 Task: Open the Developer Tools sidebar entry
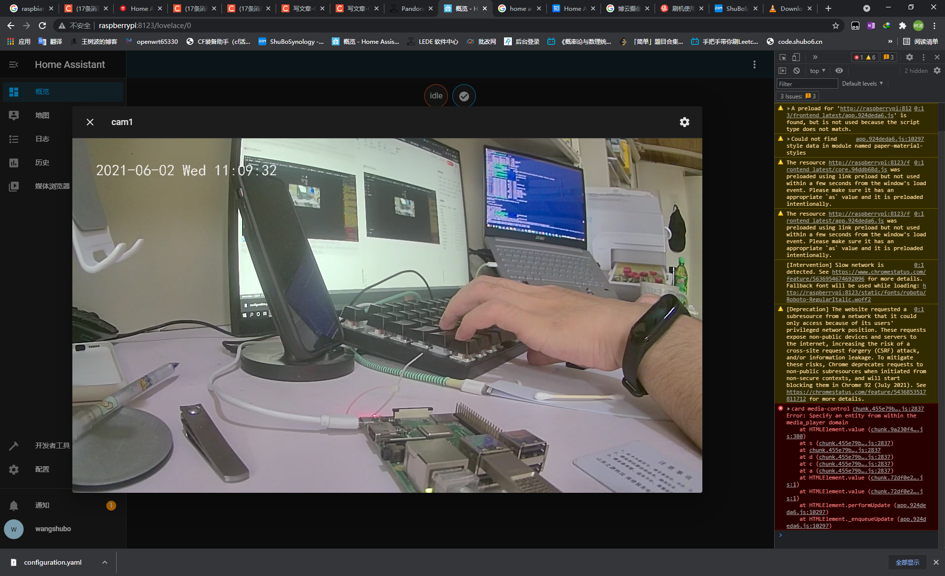click(x=52, y=446)
